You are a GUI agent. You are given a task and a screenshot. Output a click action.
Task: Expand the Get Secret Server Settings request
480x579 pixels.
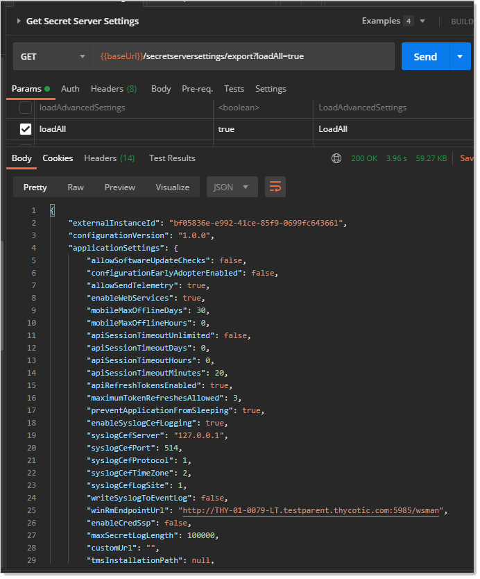click(19, 22)
